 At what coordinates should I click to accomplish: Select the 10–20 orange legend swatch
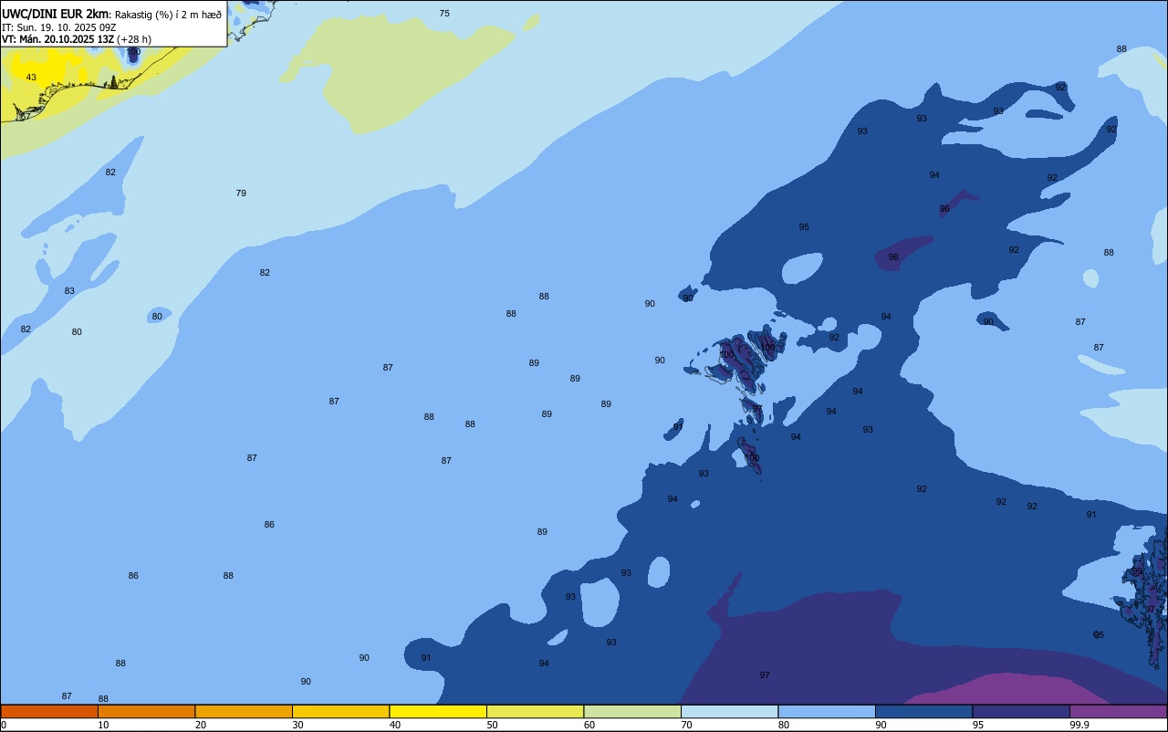coord(147,711)
